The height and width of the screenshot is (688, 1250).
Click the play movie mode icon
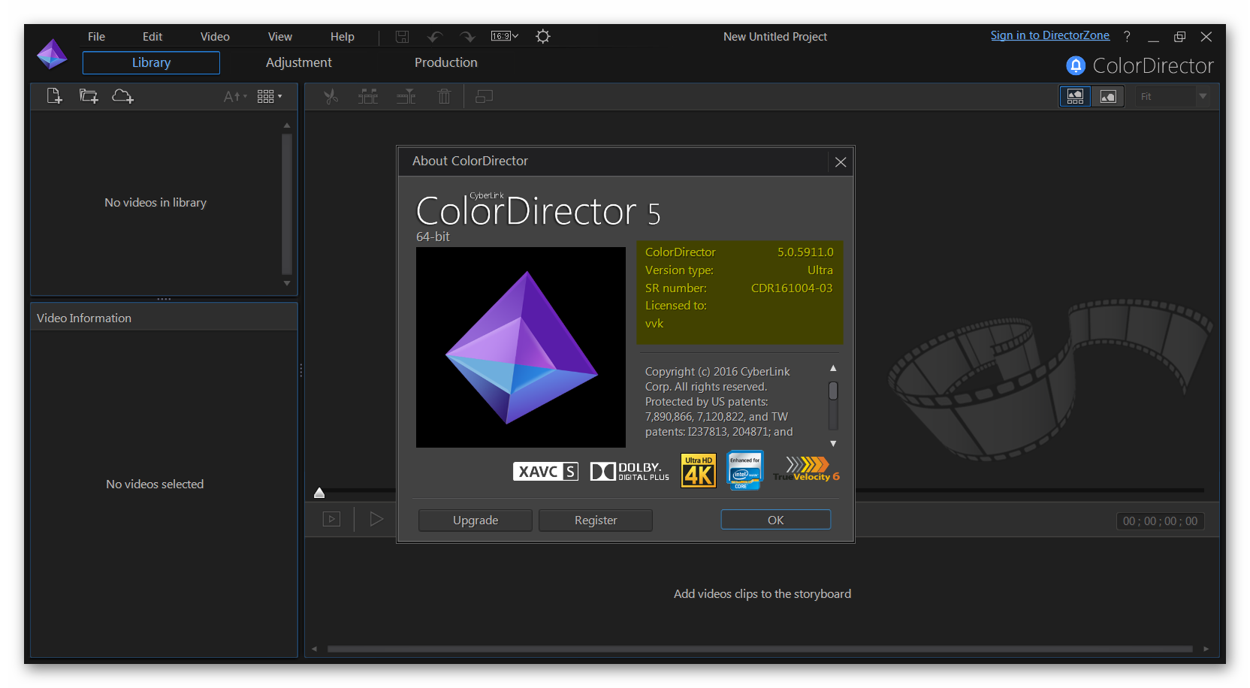[331, 519]
